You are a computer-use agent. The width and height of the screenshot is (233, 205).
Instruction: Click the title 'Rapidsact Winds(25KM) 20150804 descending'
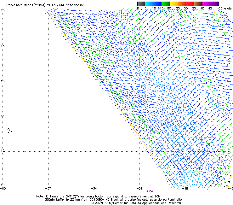(45, 5)
